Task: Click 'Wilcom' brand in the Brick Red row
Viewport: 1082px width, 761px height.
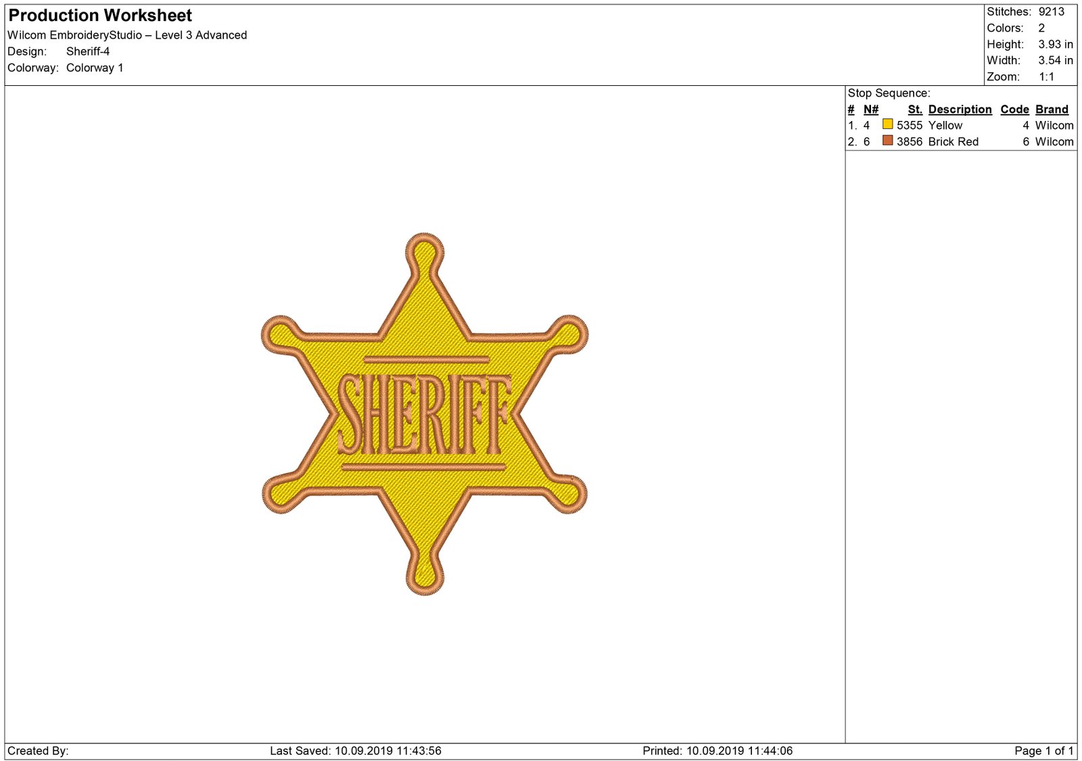Action: 1054,141
